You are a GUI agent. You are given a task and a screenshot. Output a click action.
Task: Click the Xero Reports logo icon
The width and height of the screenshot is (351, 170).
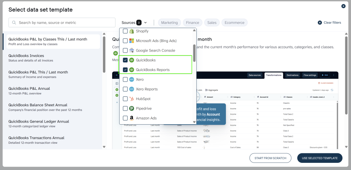click(131, 89)
